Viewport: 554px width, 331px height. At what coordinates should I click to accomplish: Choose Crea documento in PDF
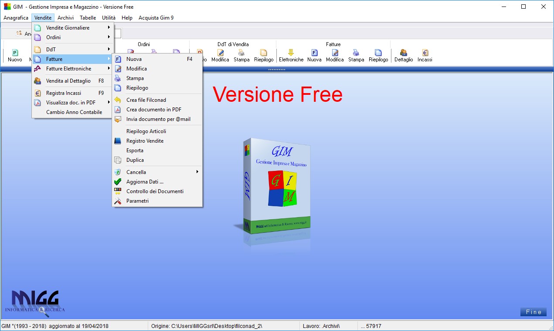pyautogui.click(x=157, y=110)
